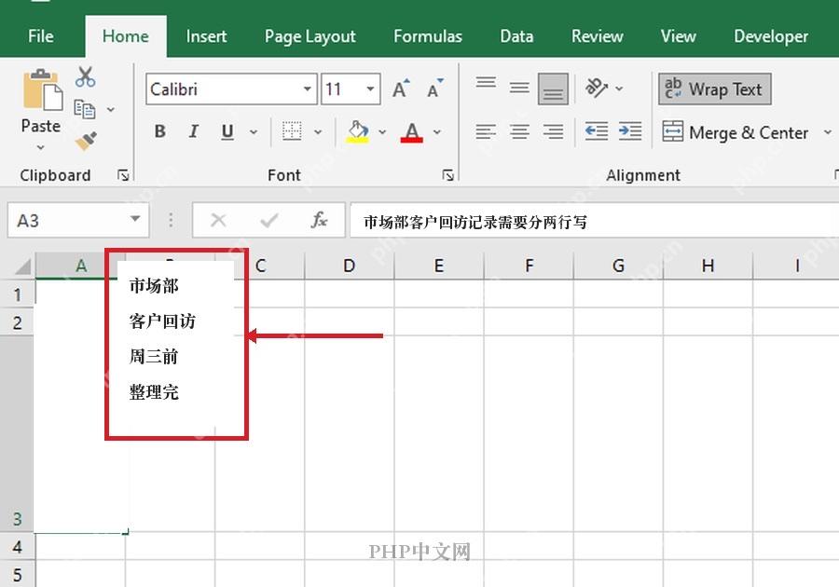Image resolution: width=839 pixels, height=587 pixels.
Task: Open the Orientation text rotation icon
Action: pyautogui.click(x=597, y=88)
